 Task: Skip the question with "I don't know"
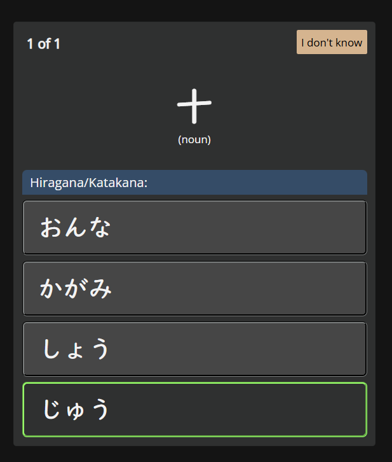point(331,43)
